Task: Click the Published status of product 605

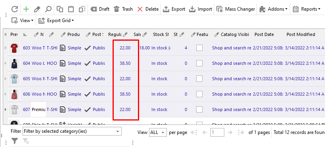Action: click(99, 79)
